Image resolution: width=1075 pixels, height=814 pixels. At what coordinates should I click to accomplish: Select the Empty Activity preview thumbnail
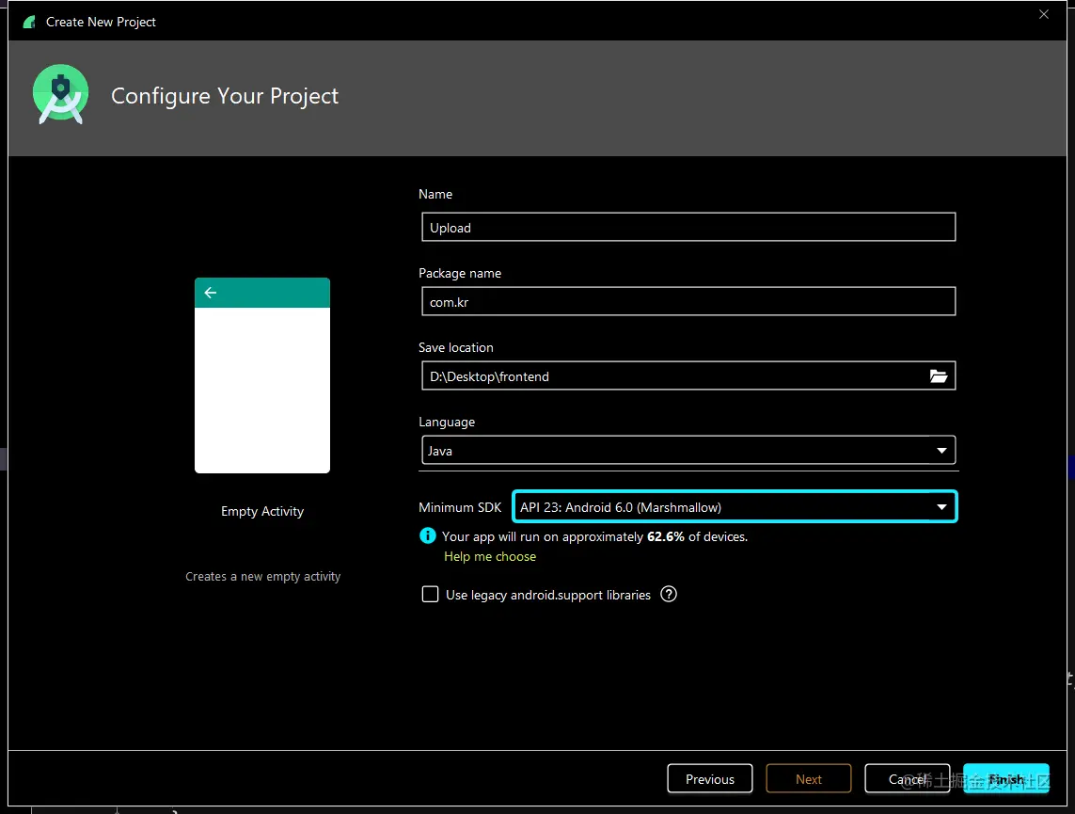pyautogui.click(x=261, y=375)
